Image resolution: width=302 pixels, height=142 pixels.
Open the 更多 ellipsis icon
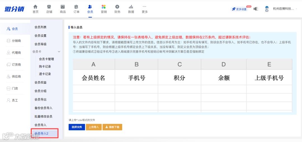[x=145, y=7]
